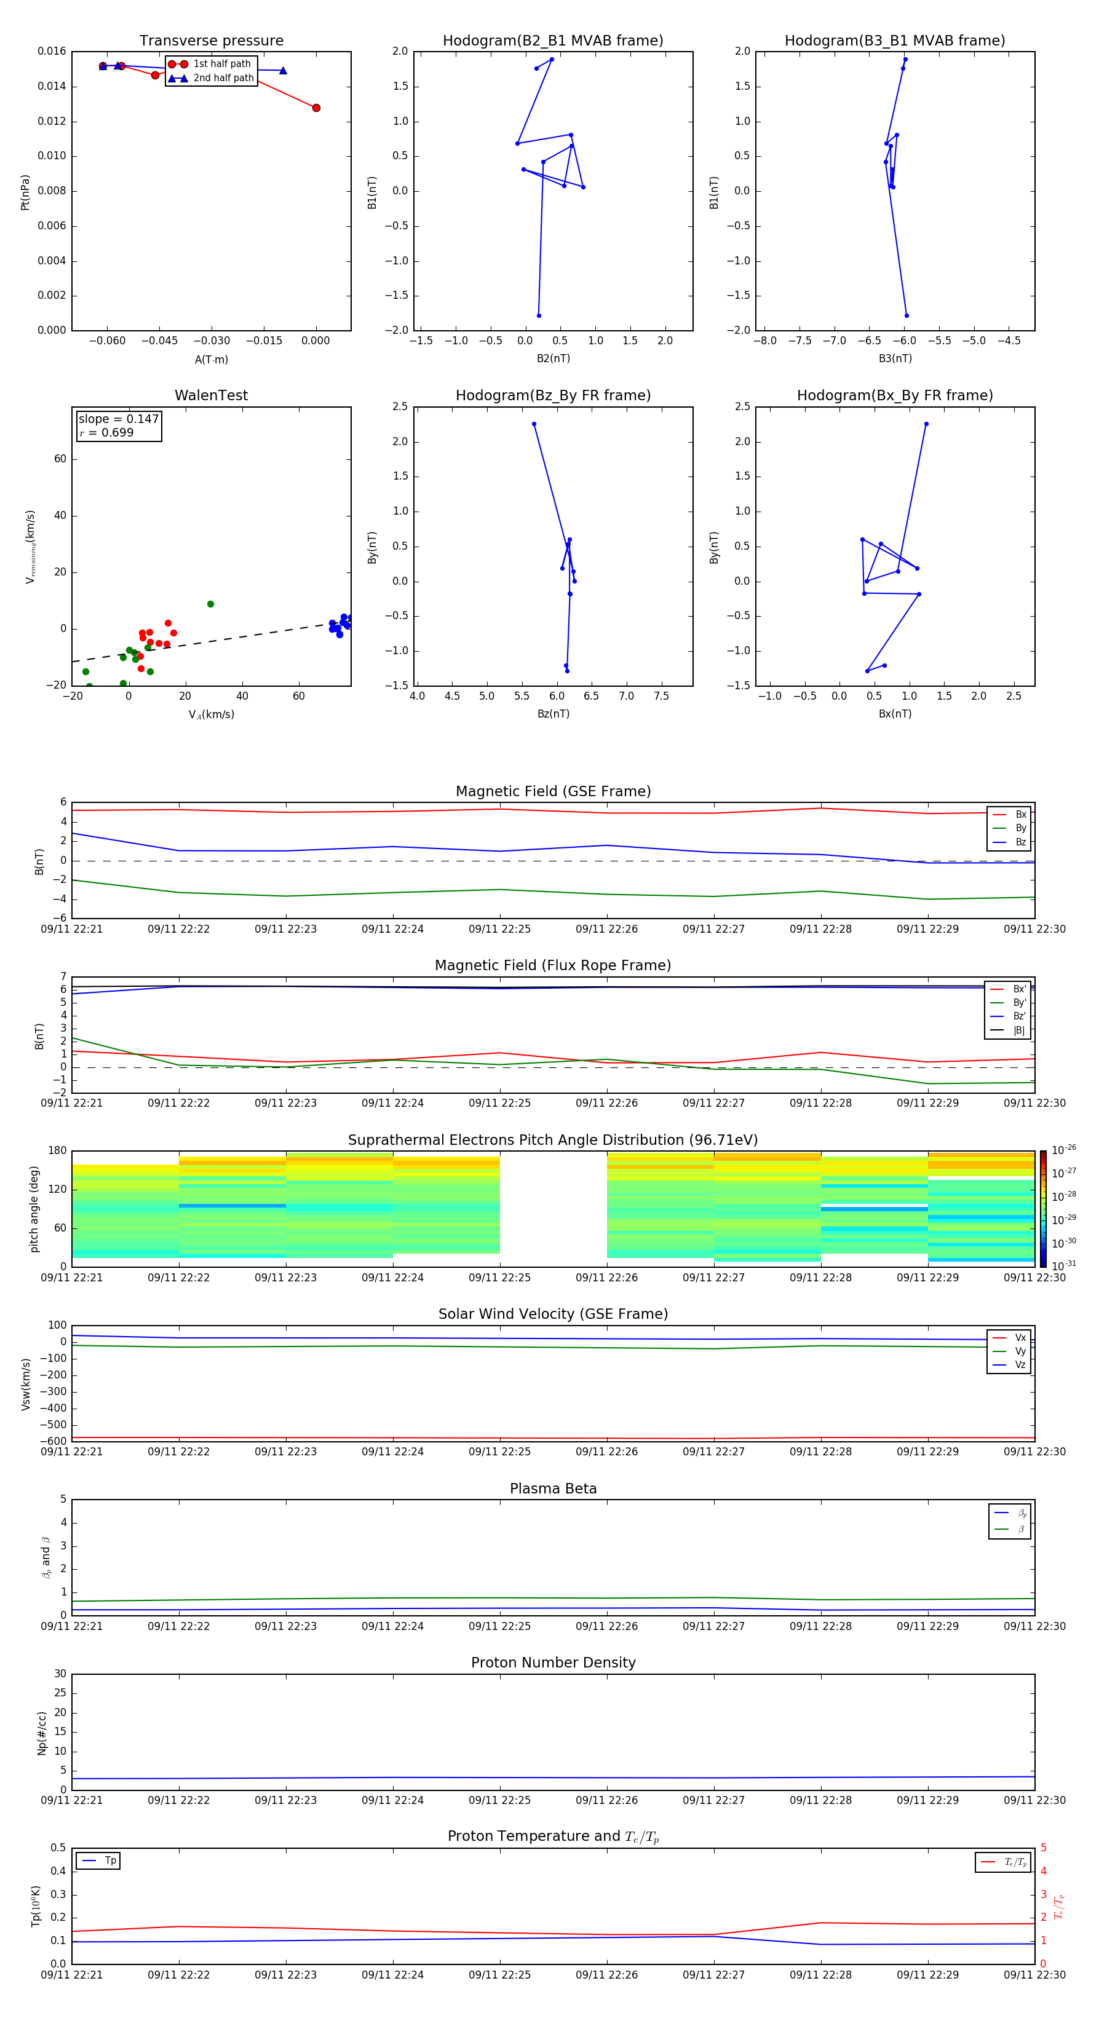
Task: Select Bz in the GSE magnetic field legend
Action: [x=1009, y=842]
